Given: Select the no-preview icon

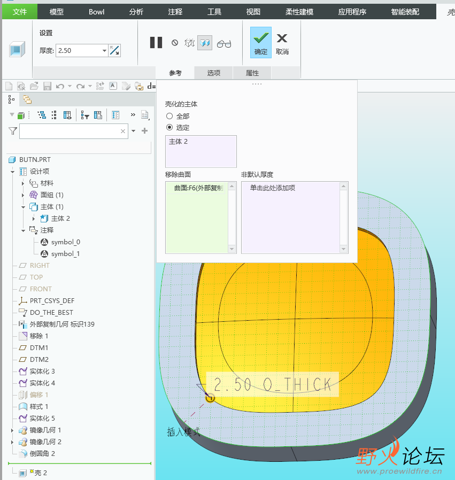Looking at the screenshot, I should point(175,43).
